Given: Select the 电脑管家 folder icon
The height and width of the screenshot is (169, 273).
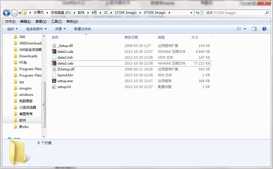Looking at the screenshot, I should pyautogui.click(x=16, y=101).
